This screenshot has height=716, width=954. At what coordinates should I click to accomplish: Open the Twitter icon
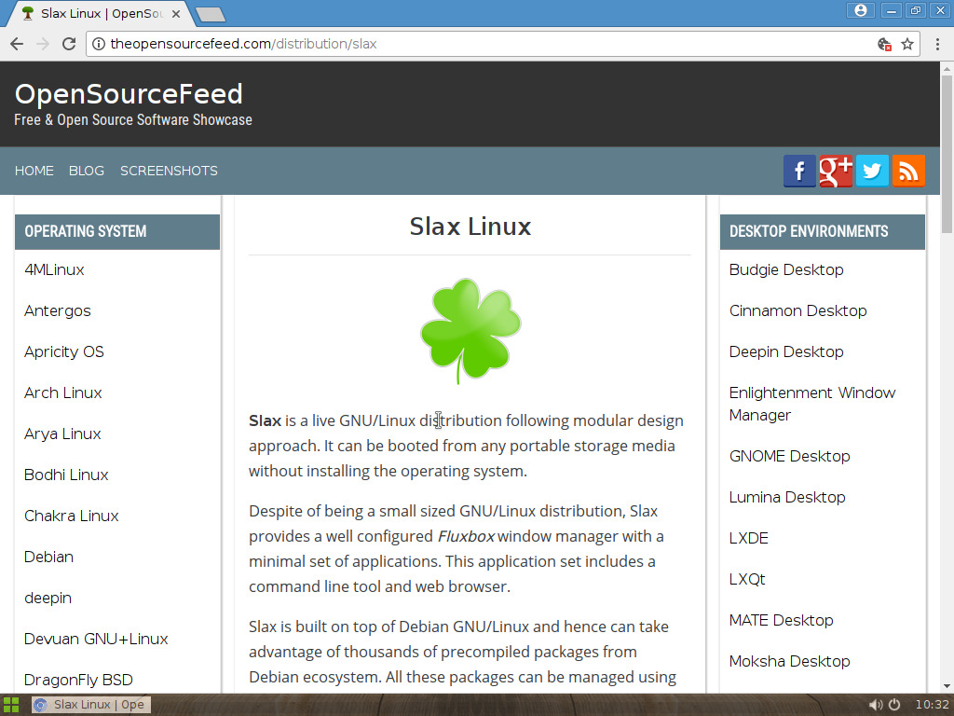point(871,171)
